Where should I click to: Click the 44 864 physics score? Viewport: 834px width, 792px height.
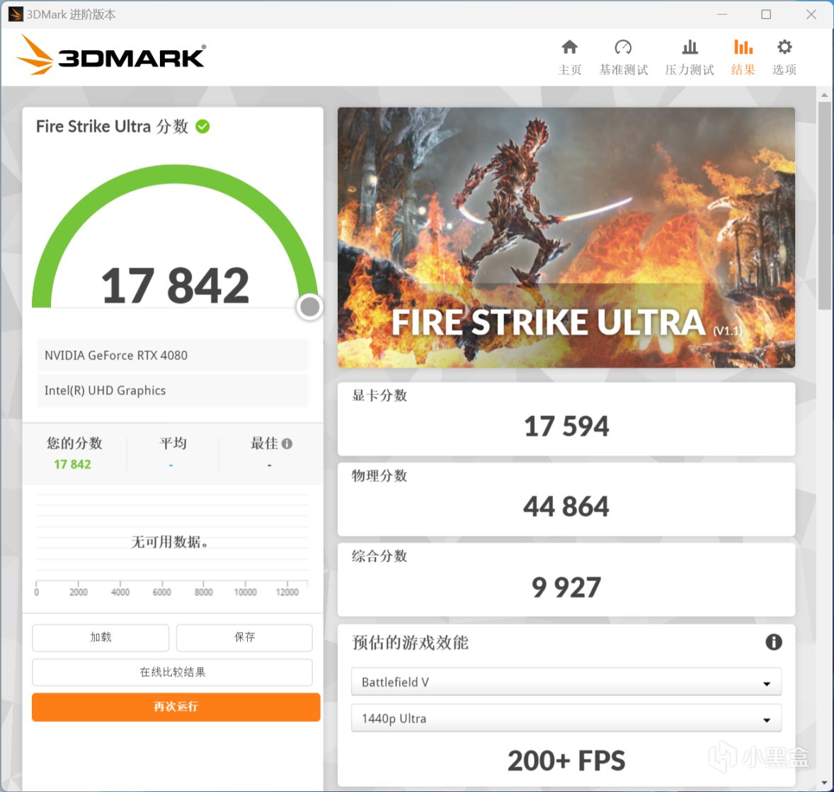[566, 506]
